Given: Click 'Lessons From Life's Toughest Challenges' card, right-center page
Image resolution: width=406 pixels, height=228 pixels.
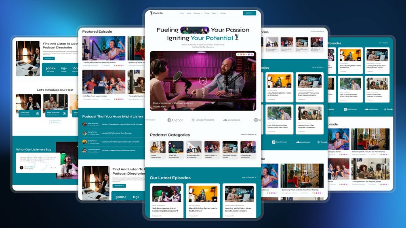Looking at the screenshot, I should pos(309,119).
